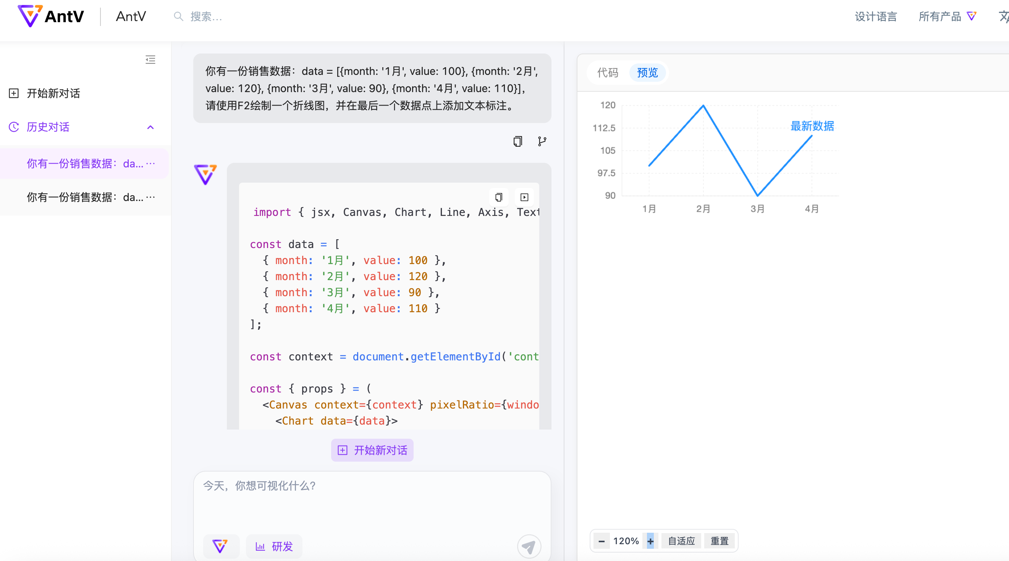Copy the generated code block

point(499,197)
